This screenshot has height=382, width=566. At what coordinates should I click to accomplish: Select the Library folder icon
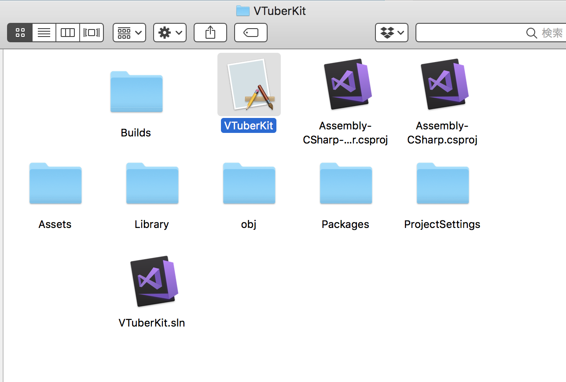(152, 183)
